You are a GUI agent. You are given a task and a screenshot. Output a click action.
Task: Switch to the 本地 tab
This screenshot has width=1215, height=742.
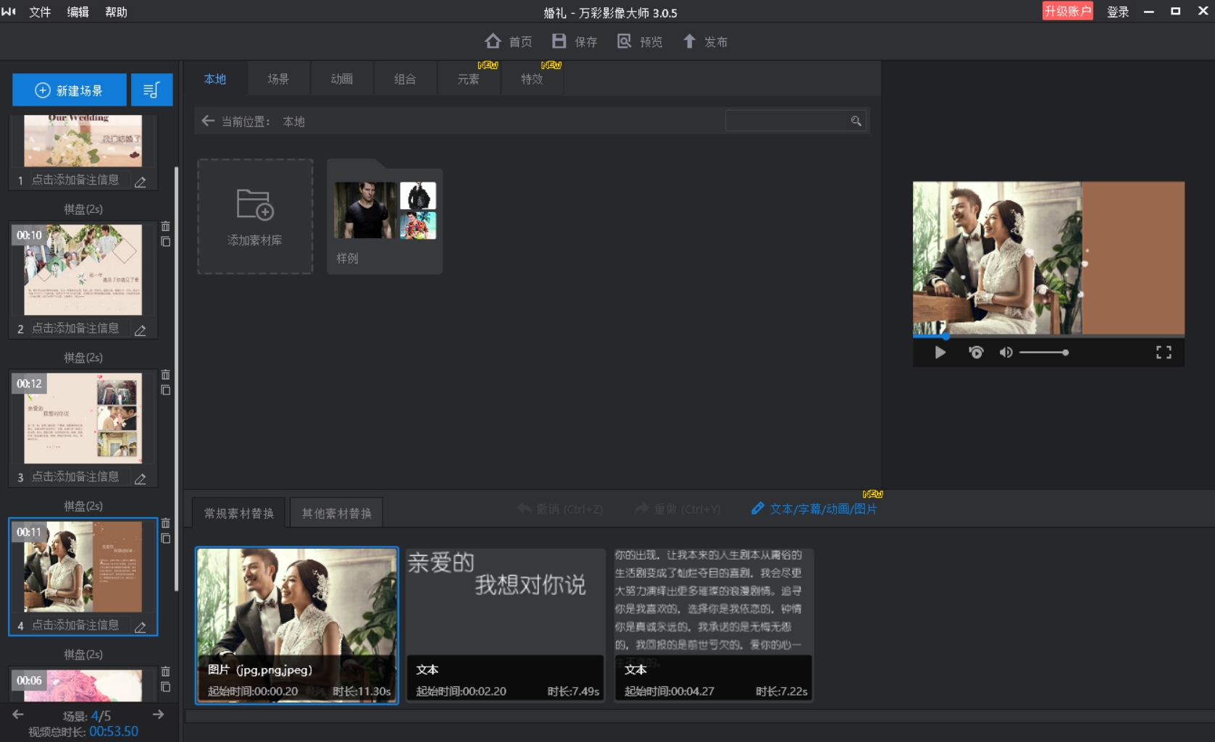click(x=215, y=79)
